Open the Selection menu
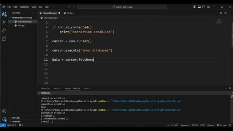The width and height of the screenshot is (233, 131). [x=24, y=7]
